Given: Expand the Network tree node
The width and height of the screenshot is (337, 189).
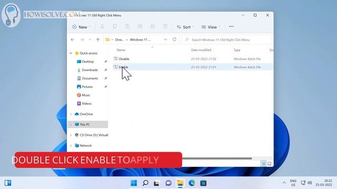Looking at the screenshot, I should click(x=71, y=145).
